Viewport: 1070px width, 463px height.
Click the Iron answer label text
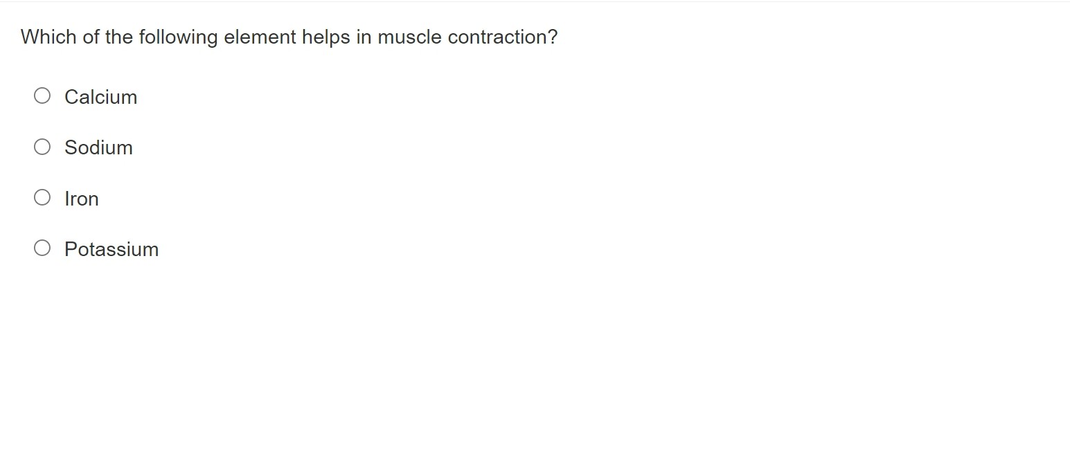pos(82,199)
